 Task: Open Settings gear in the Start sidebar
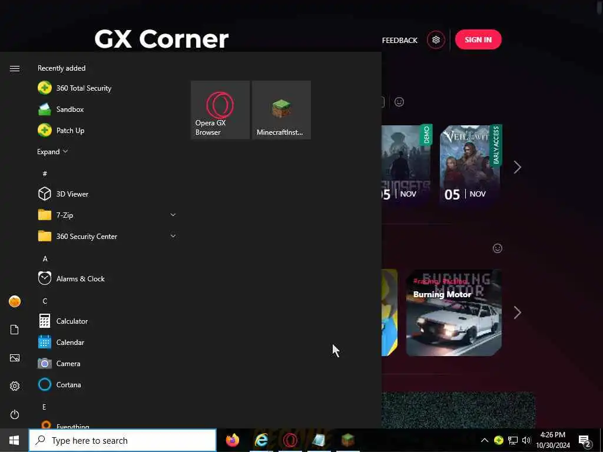(x=15, y=386)
